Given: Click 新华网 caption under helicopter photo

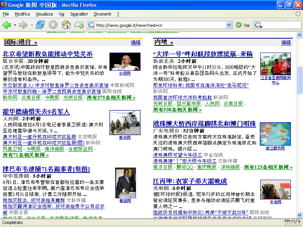Looking at the screenshot, I should pyautogui.click(x=125, y=137).
